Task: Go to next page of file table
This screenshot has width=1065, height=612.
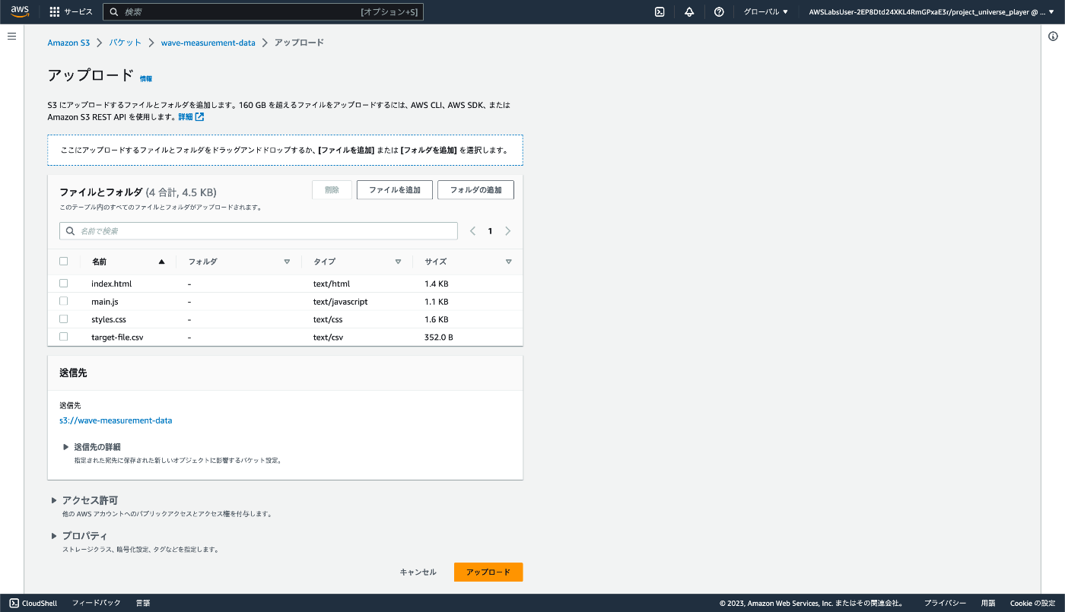Action: (508, 231)
